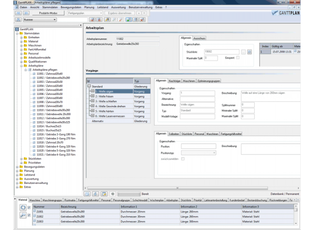
Task: Expand the Stücklisten folder node
Action: click(x=21, y=158)
